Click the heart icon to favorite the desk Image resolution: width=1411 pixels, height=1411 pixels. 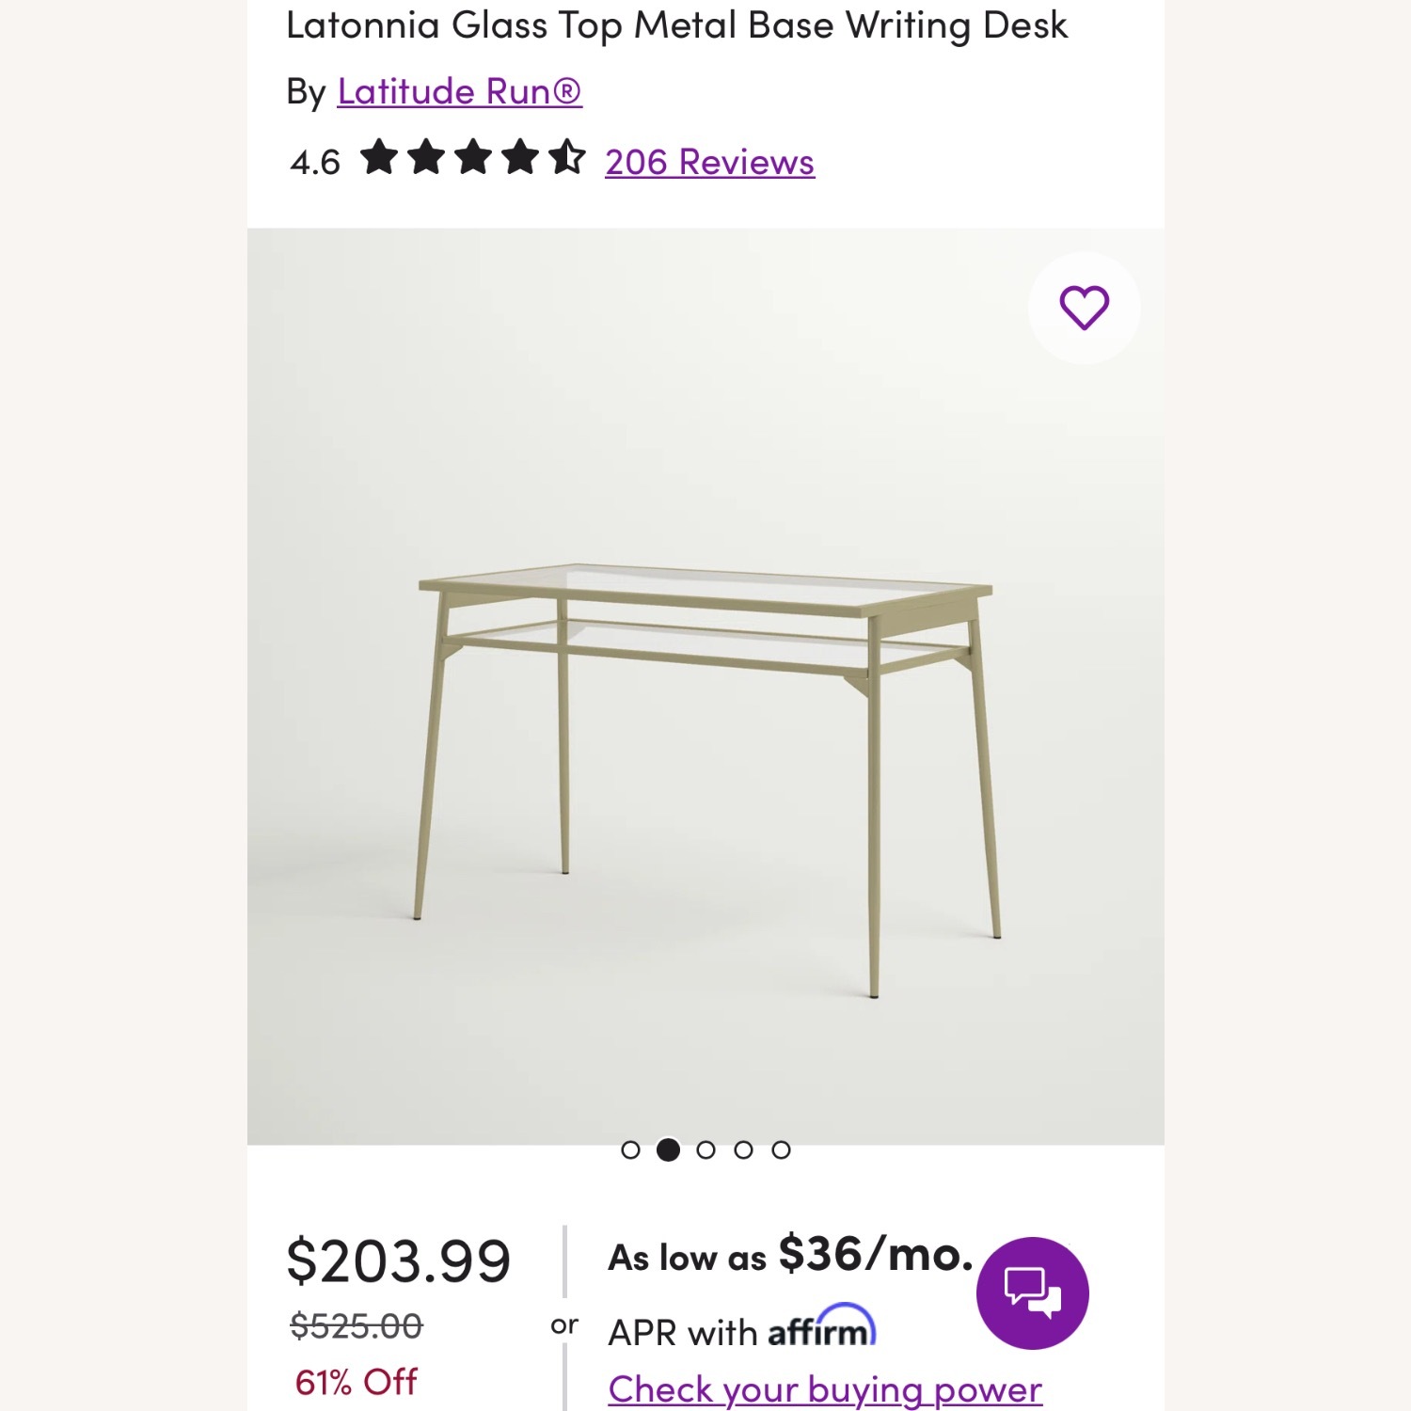(1084, 309)
